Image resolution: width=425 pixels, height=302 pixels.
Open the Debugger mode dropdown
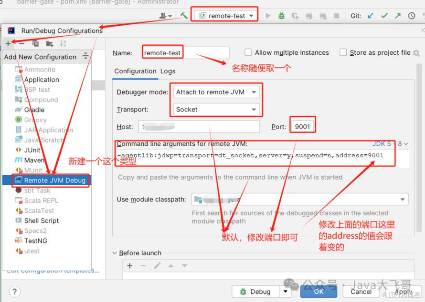[217, 92]
